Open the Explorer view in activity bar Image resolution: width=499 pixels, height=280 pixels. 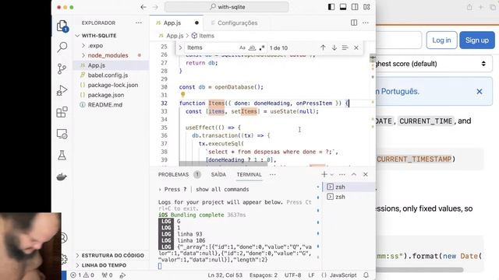point(62,26)
